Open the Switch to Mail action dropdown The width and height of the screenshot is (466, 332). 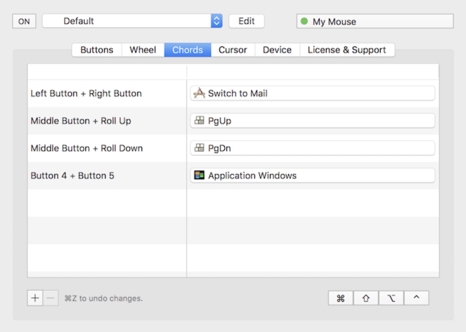[312, 93]
